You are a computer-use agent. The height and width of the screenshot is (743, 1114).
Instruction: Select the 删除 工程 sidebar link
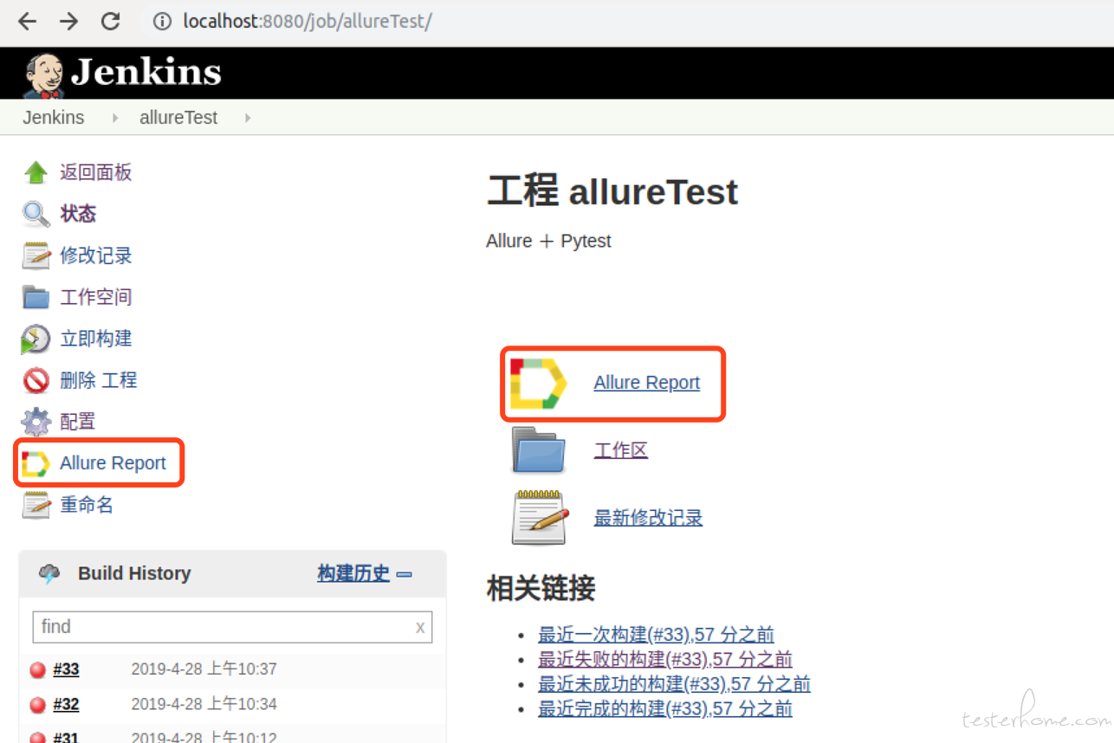coord(98,380)
